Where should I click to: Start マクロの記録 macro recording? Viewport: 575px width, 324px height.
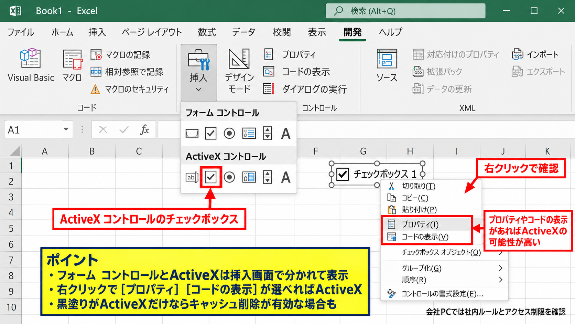click(120, 55)
